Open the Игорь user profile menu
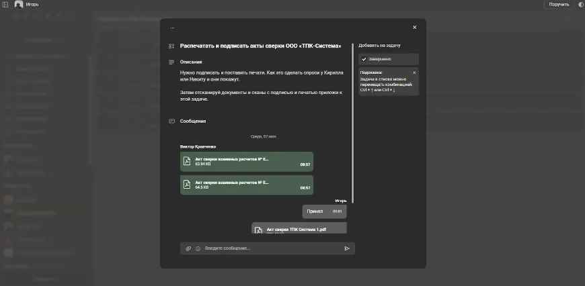 point(27,4)
